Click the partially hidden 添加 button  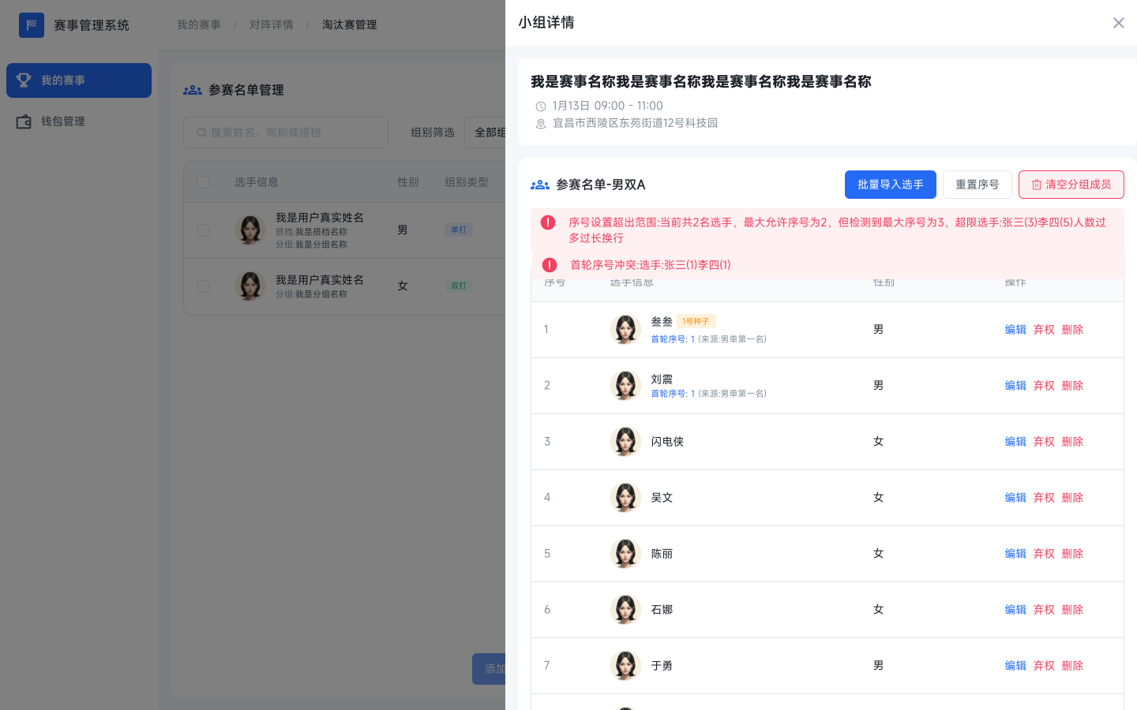pos(489,669)
